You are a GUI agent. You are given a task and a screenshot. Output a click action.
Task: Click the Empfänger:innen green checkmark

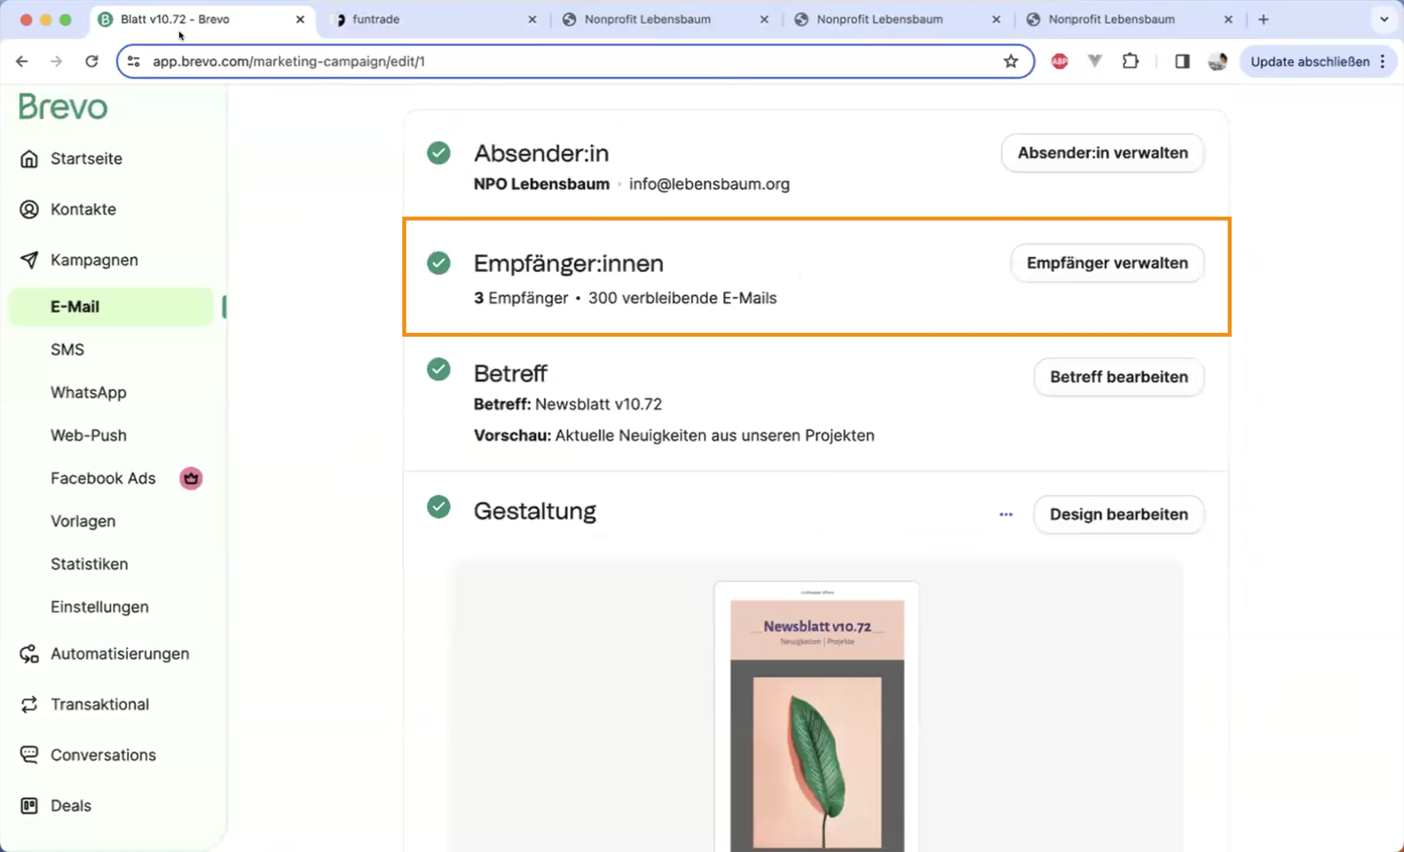point(439,263)
